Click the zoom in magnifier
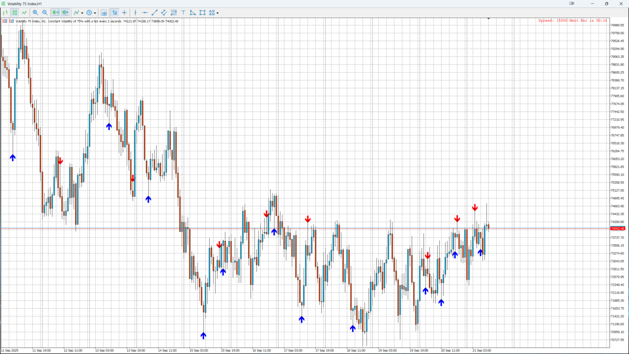629x354 pixels. pyautogui.click(x=35, y=13)
